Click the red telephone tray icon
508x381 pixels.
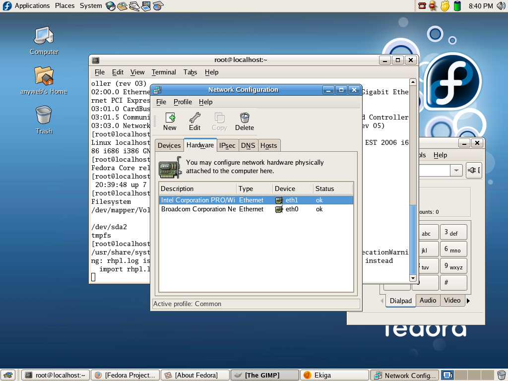pos(422,6)
